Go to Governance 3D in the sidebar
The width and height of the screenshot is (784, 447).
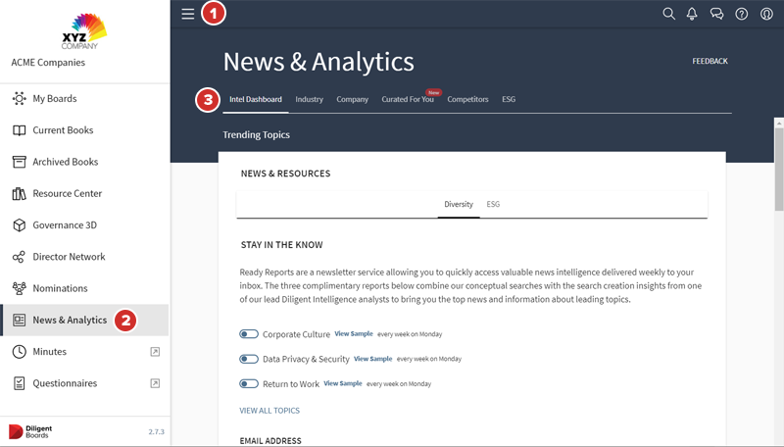click(x=64, y=225)
